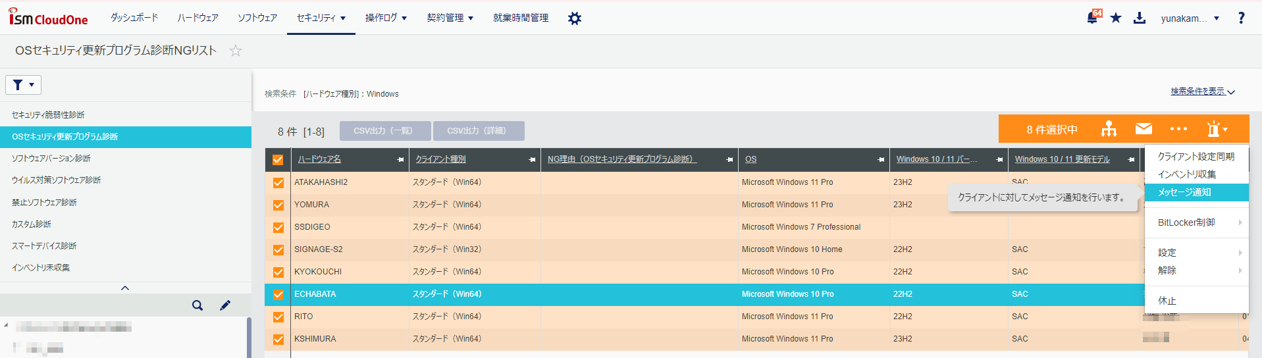
Task: Expand the 設定 submenu
Action: pyautogui.click(x=1197, y=253)
